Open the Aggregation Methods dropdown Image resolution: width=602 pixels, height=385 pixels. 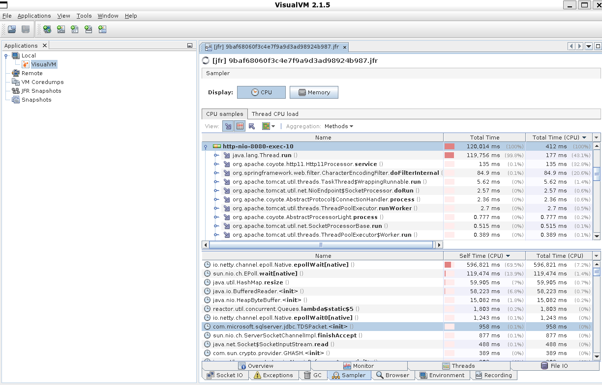339,126
